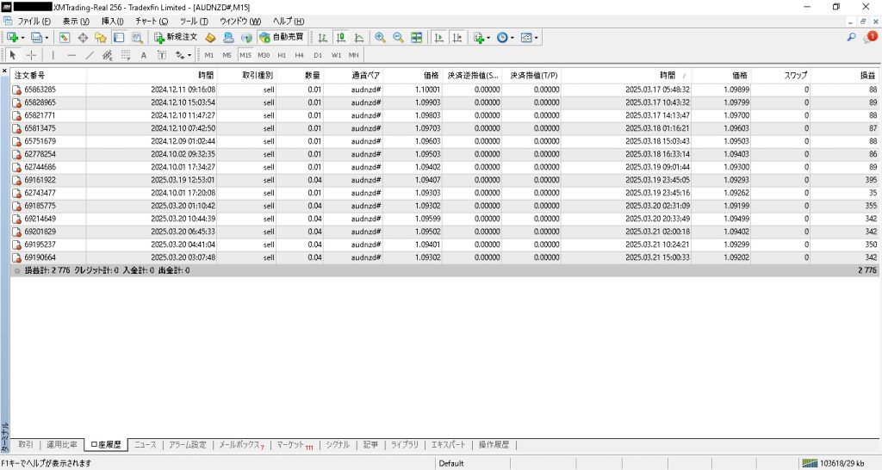Viewport: 882px width, 470px height.
Task: Click the search magnifier icon at top right
Action: (852, 37)
